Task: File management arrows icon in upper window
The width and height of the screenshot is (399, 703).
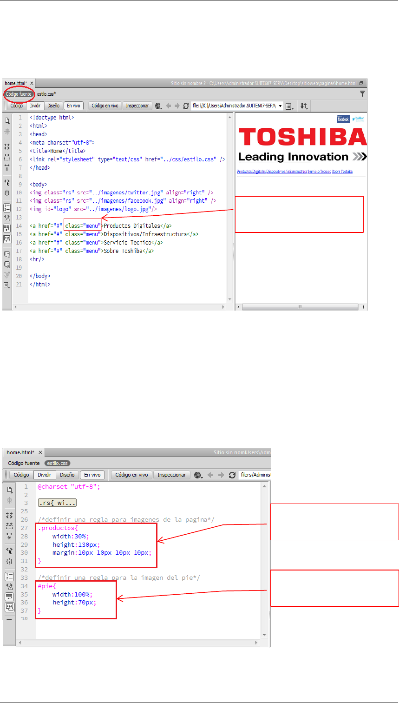Action: pyautogui.click(x=304, y=106)
